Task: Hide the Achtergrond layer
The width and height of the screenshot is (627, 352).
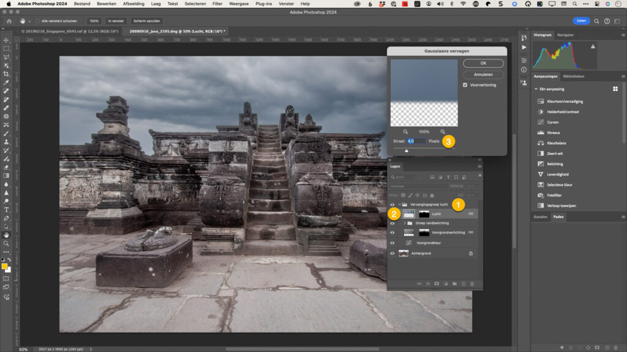Action: (x=392, y=254)
